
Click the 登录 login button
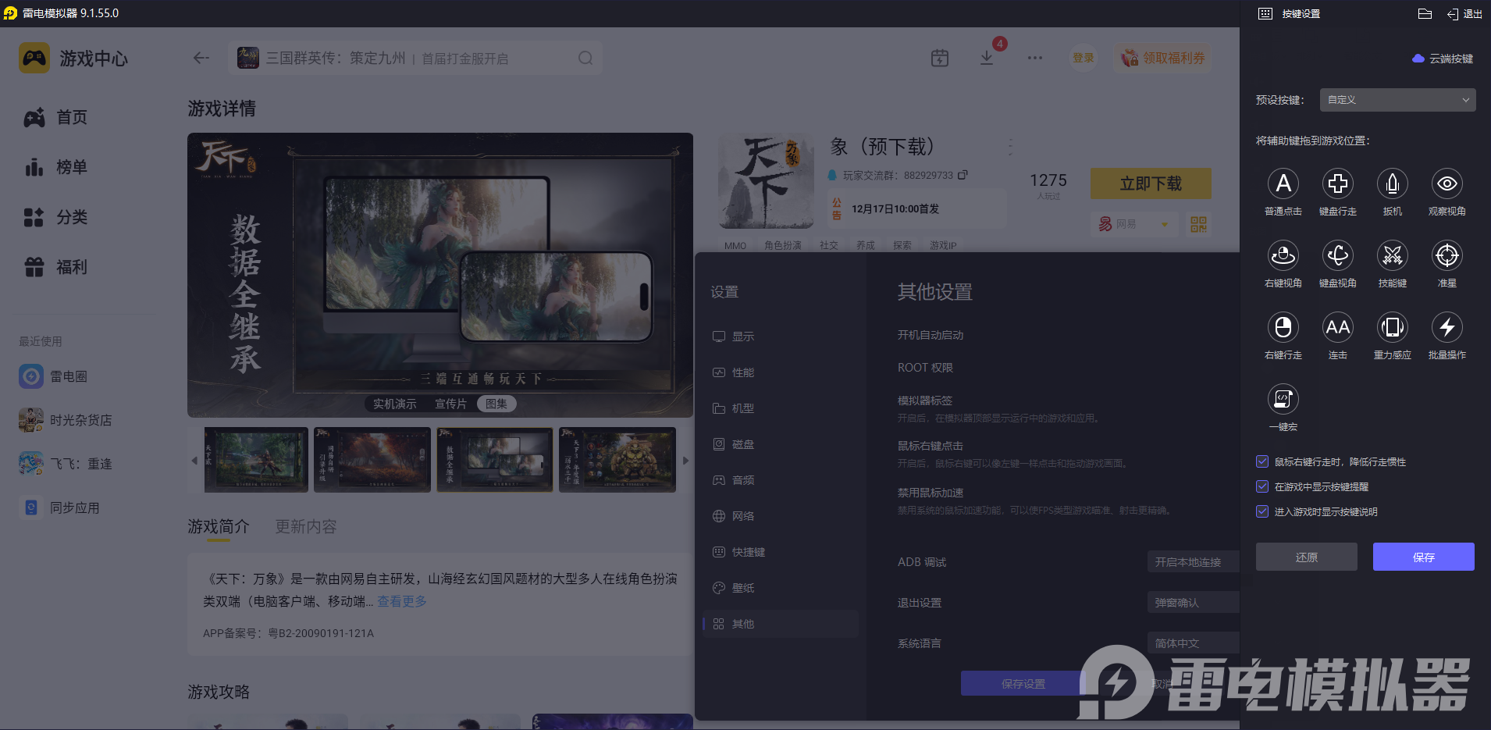click(x=1083, y=58)
